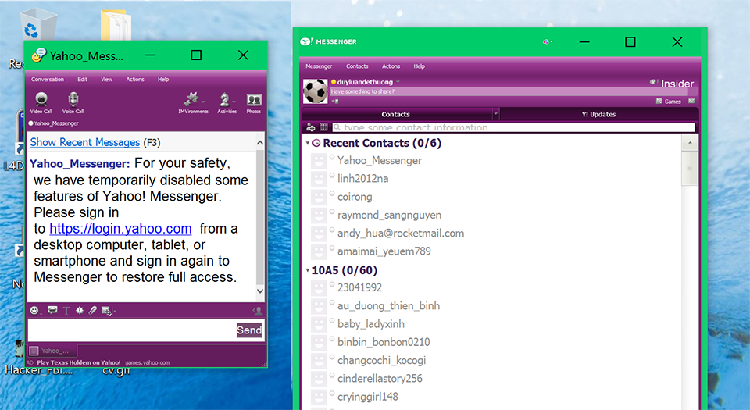Select the Contacts tab
This screenshot has height=410, width=750.
pos(395,114)
